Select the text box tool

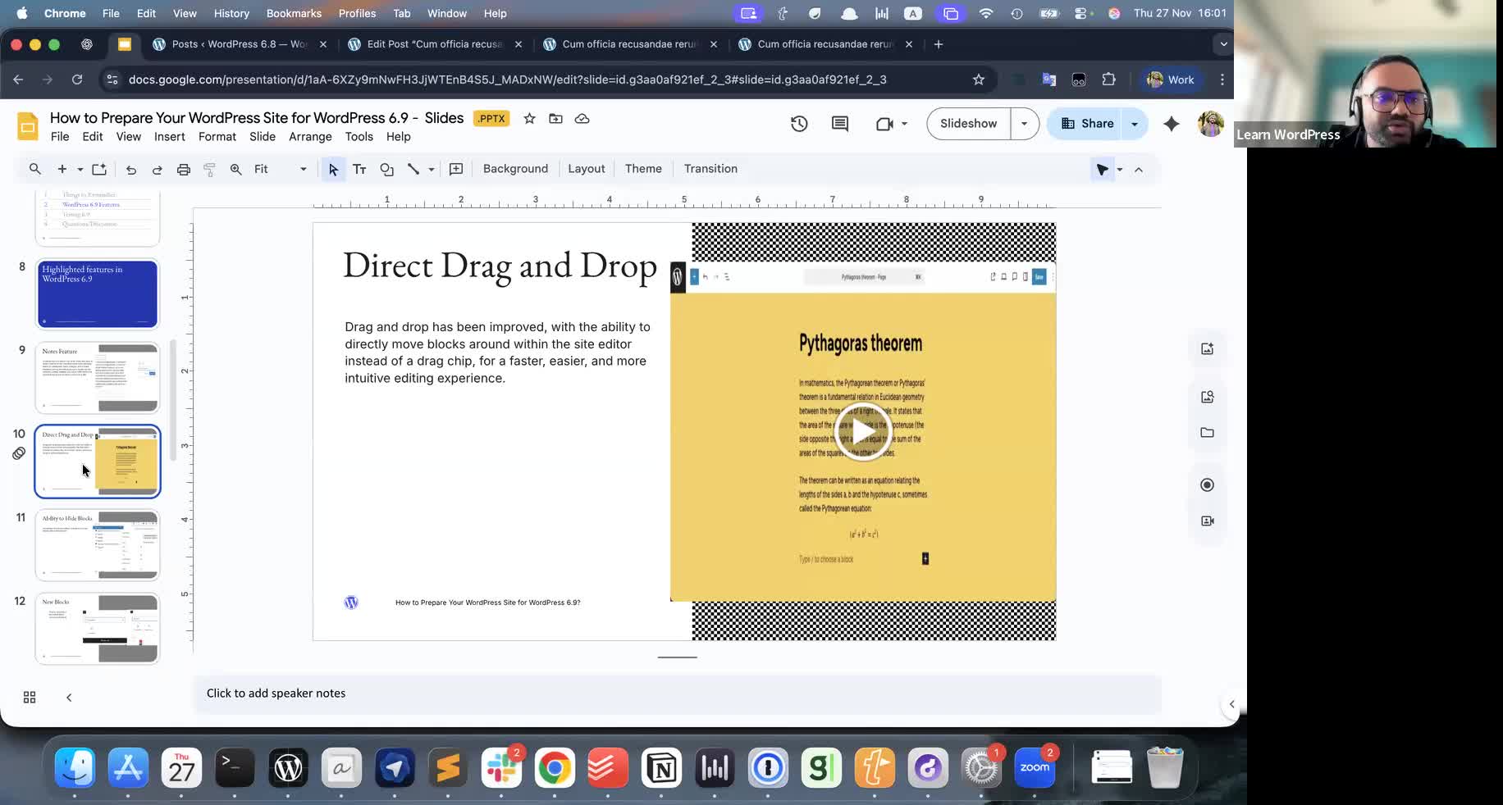tap(359, 170)
